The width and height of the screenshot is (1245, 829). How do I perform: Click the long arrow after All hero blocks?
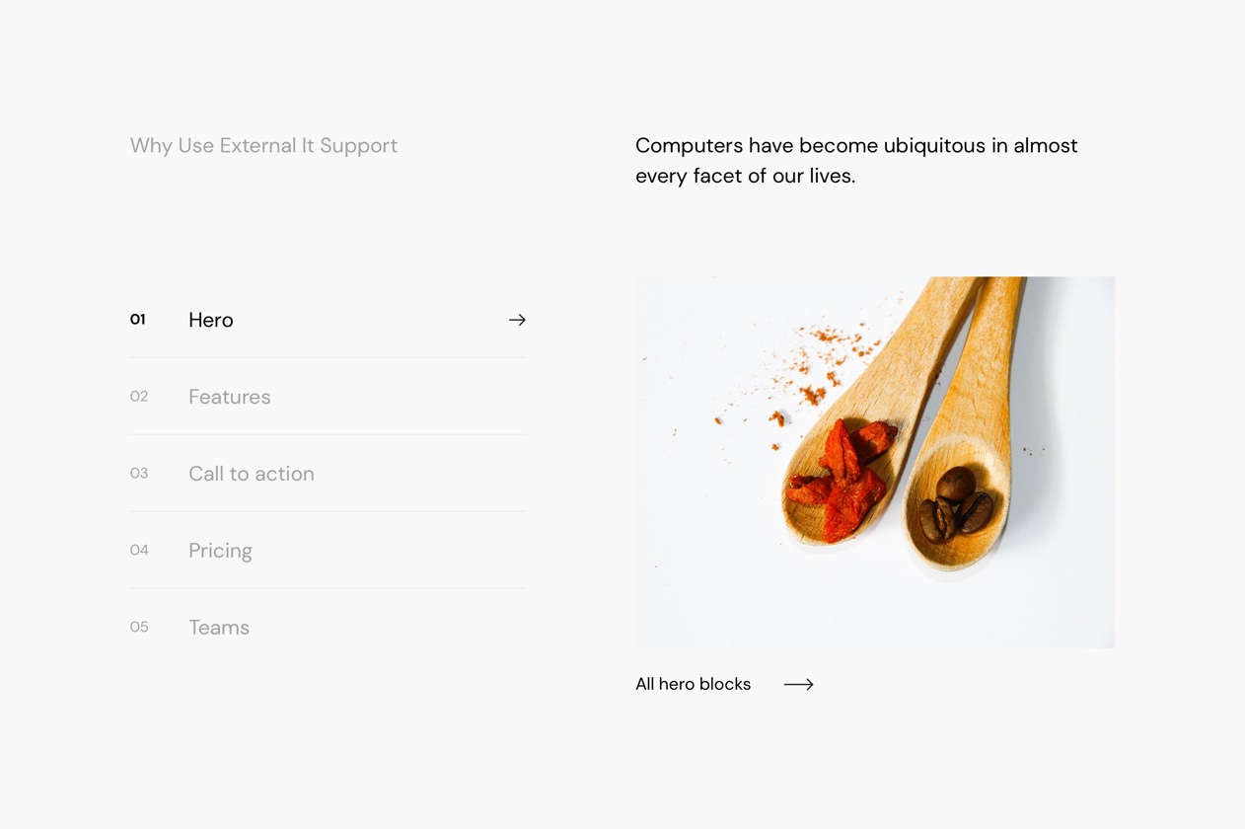tap(798, 684)
